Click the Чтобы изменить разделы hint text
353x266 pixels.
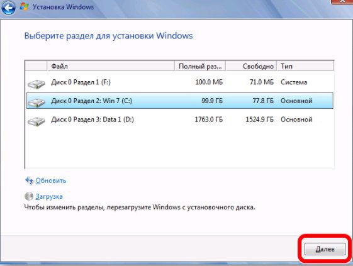(140, 207)
